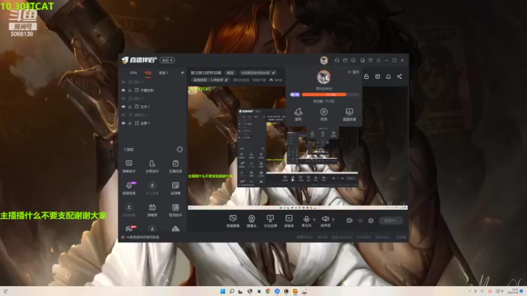Open taskbar Search magnifier icon
Image resolution: width=527 pixels, height=296 pixels.
coord(232,291)
